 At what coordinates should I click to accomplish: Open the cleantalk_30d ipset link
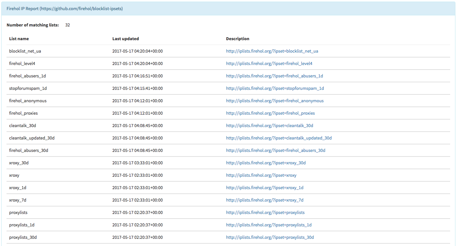[269, 125]
